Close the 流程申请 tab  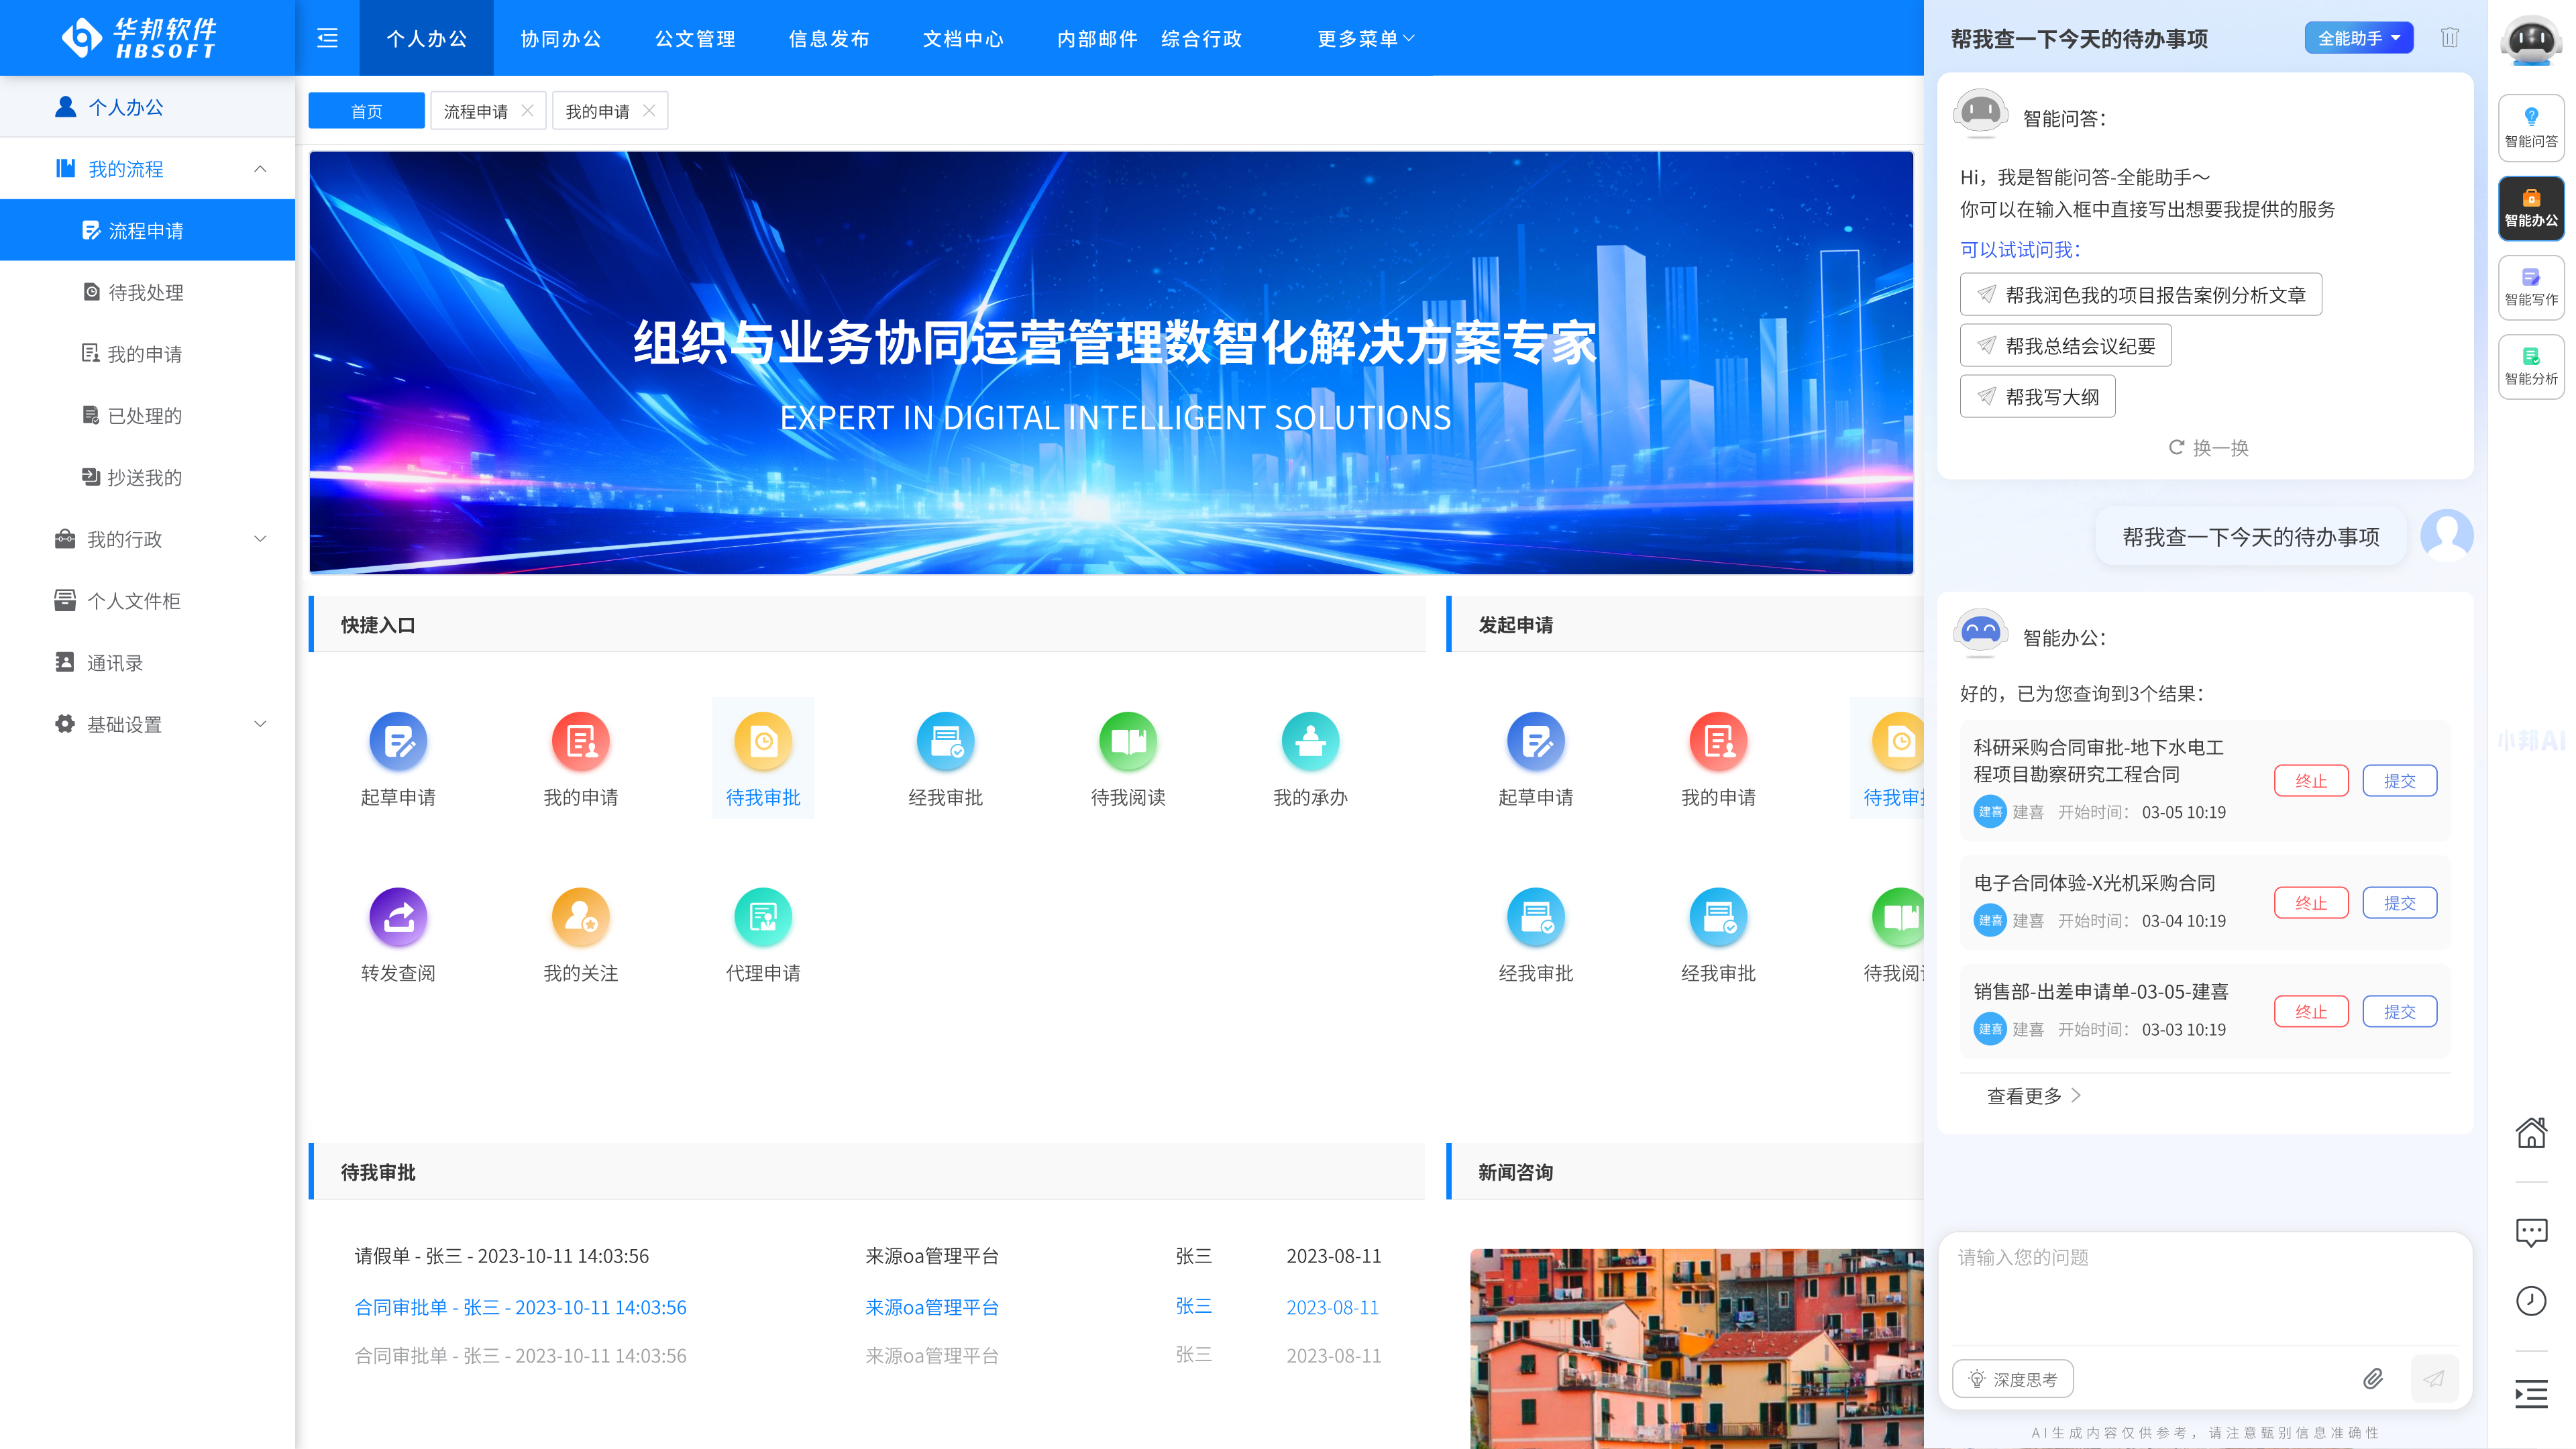[x=527, y=111]
